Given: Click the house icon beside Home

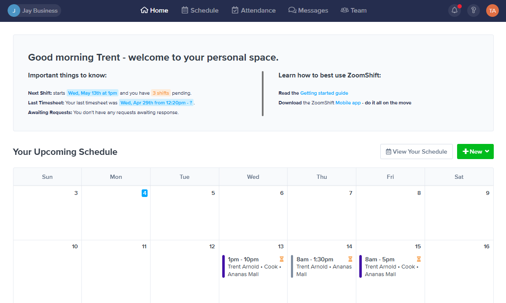Looking at the screenshot, I should 144,10.
